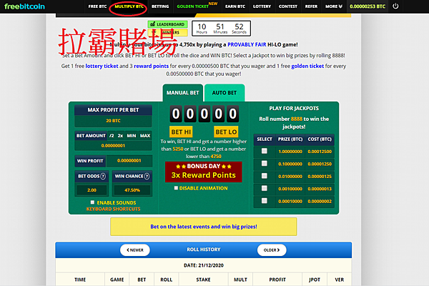
Task: Go to NEWER roll history
Action: point(135,250)
